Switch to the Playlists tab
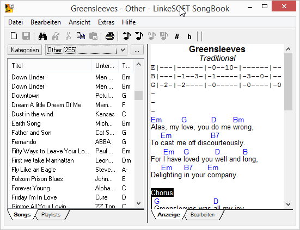The height and width of the screenshot is (230, 300). coord(51,215)
